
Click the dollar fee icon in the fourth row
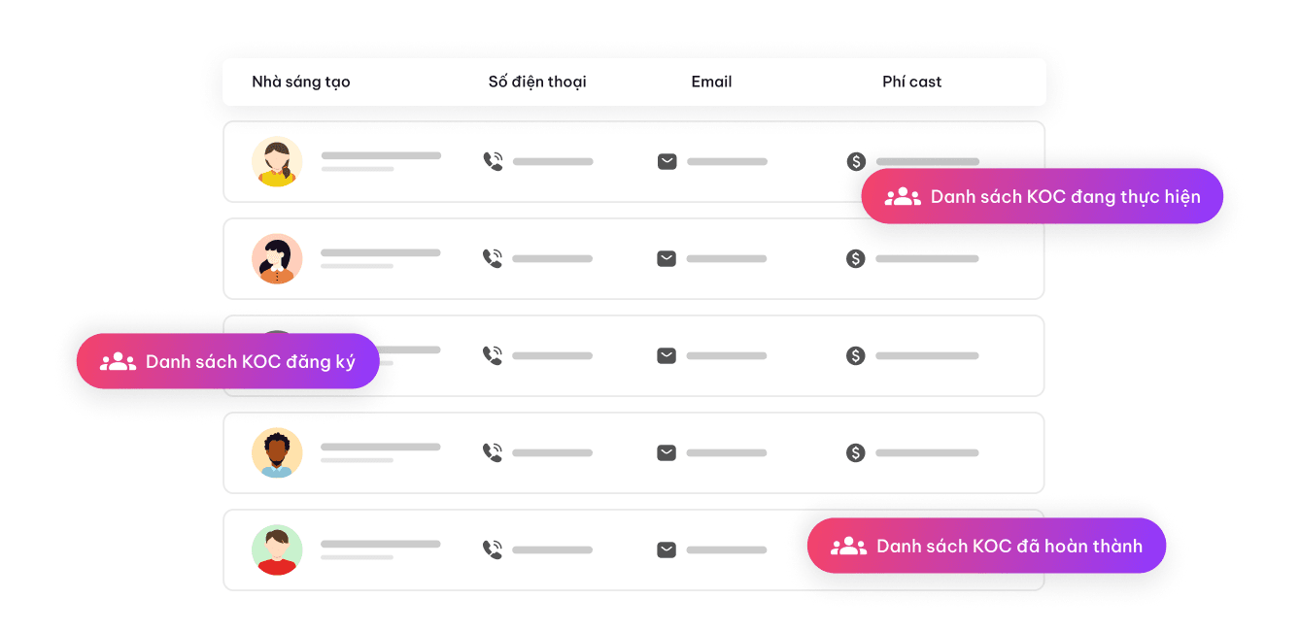coord(855,452)
